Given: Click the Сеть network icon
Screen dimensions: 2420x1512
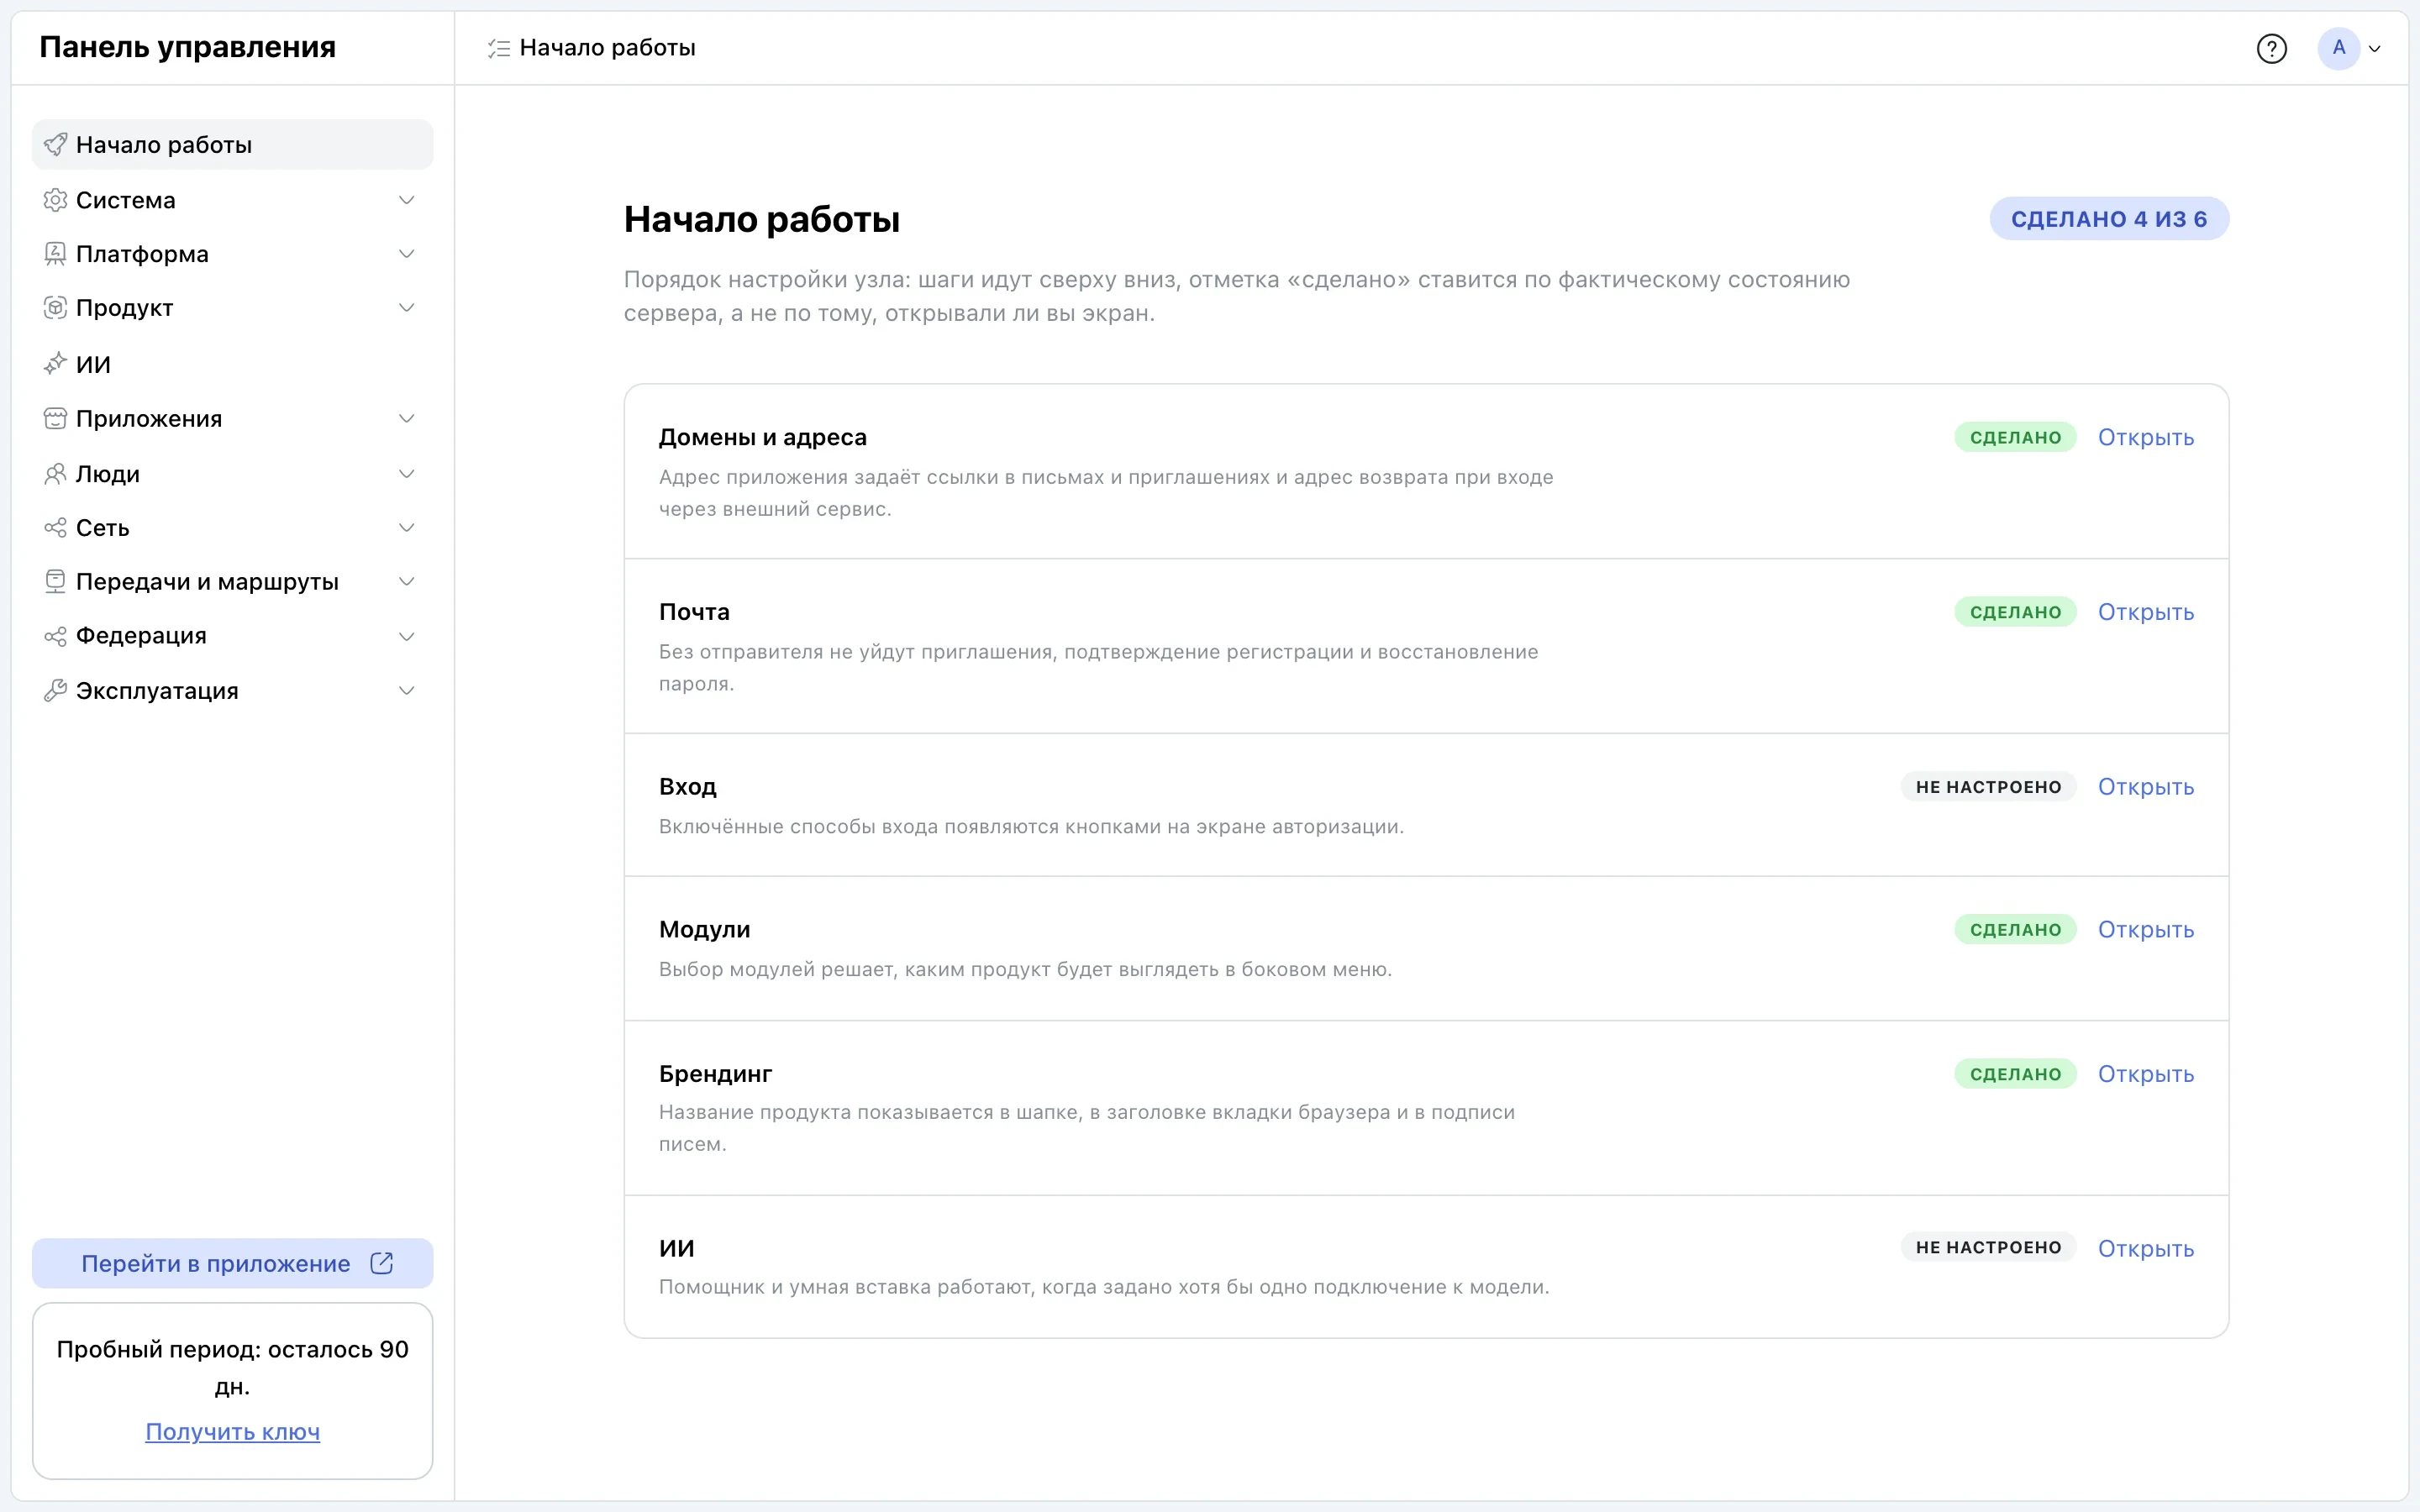Looking at the screenshot, I should coord(55,527).
